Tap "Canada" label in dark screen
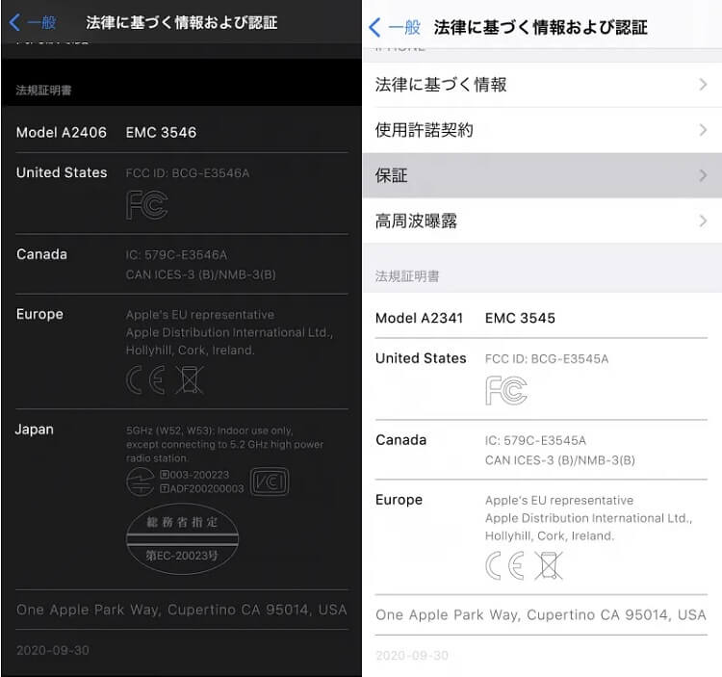 coord(42,254)
